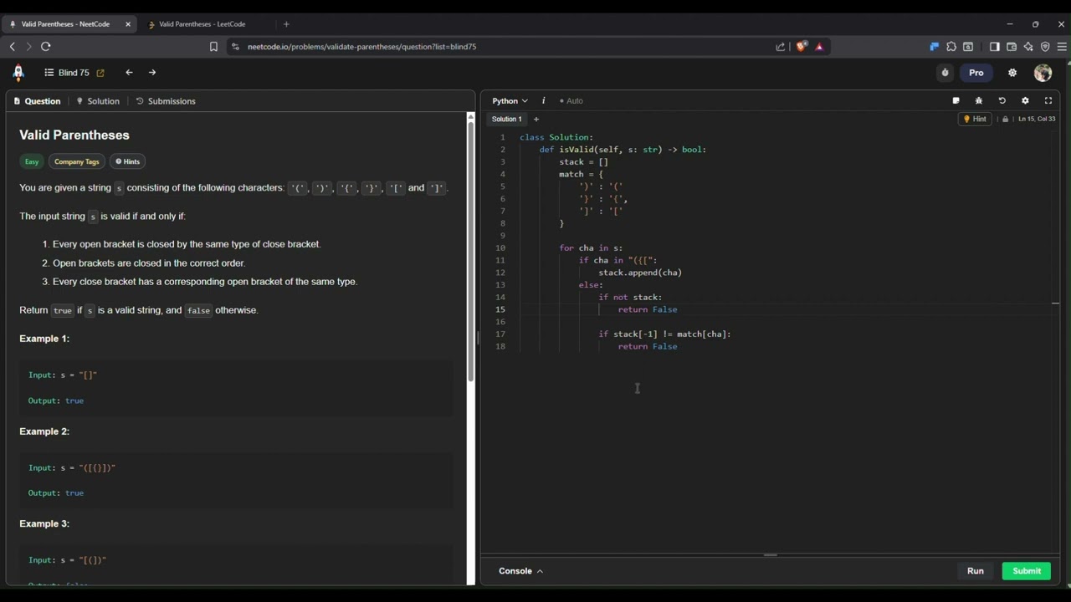Place cursor on code line 15
Screen dimensions: 1071x602
(x=787, y=309)
